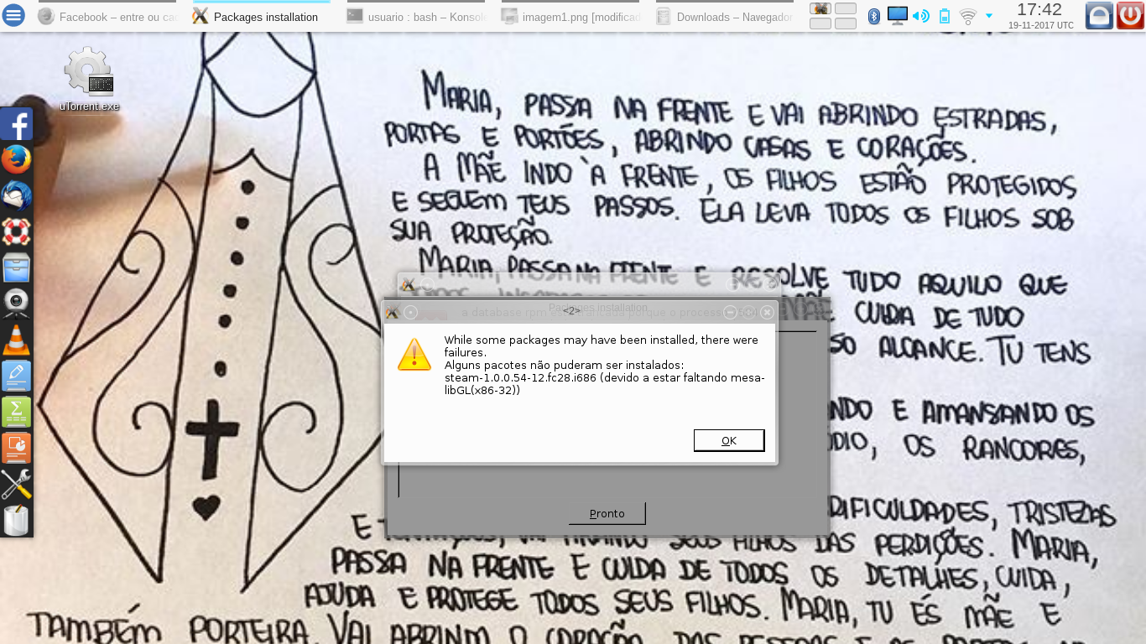
Task: Click the text 'Alguns pacotes não puderam ser instalados:'
Action: pyautogui.click(x=565, y=365)
